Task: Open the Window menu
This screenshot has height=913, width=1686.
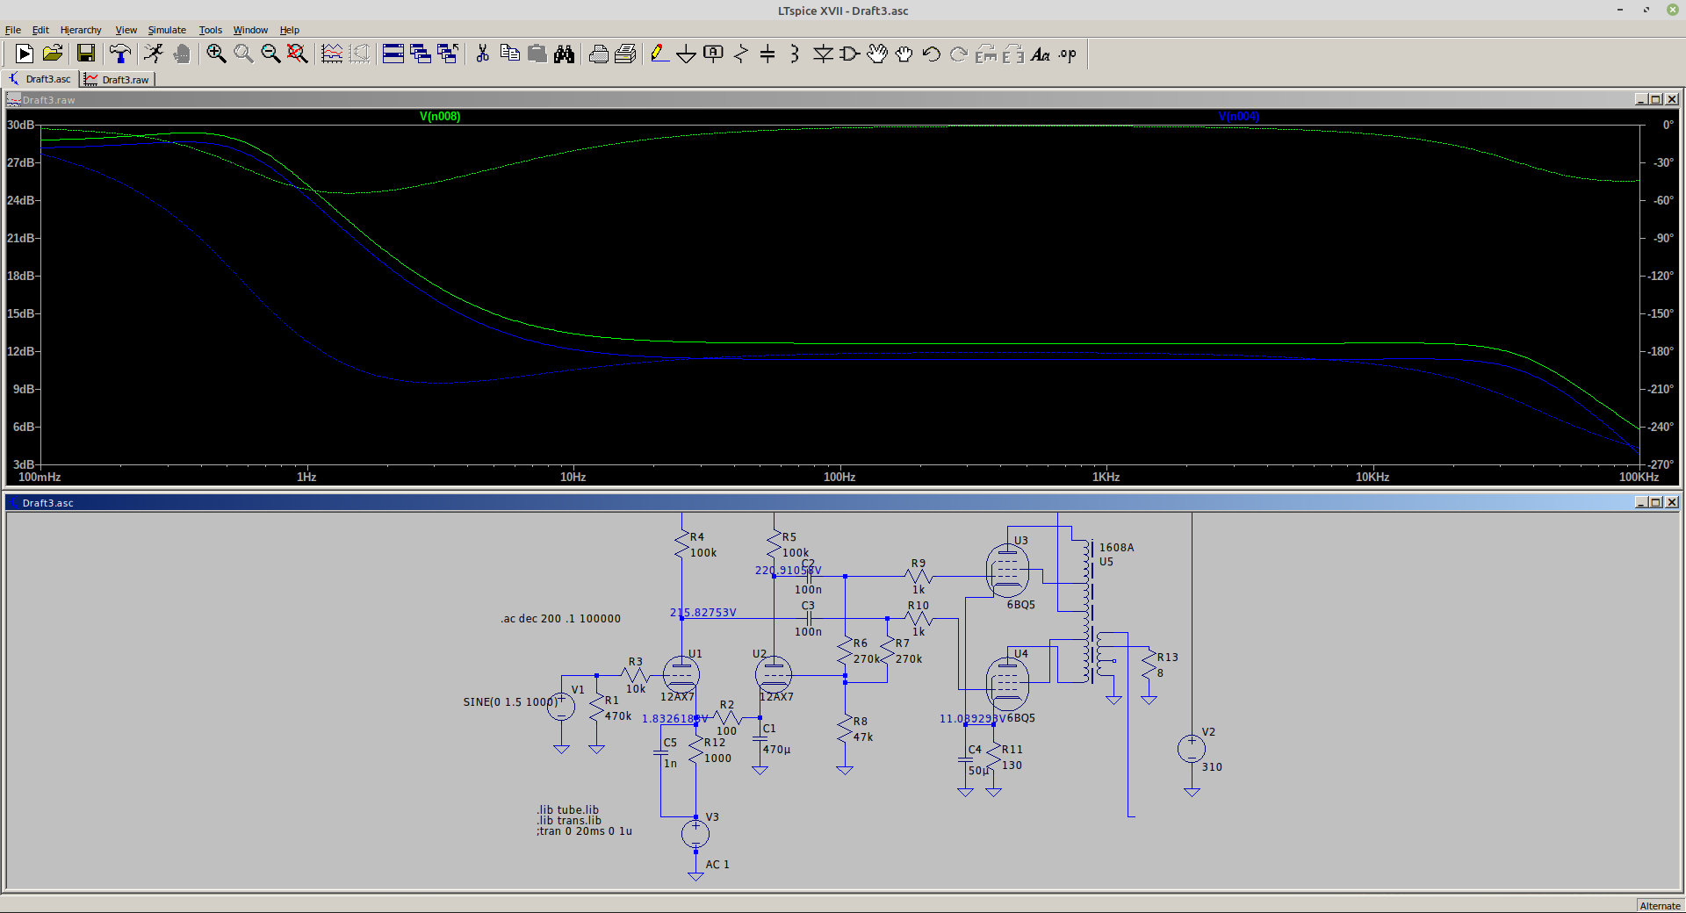Action: click(250, 30)
